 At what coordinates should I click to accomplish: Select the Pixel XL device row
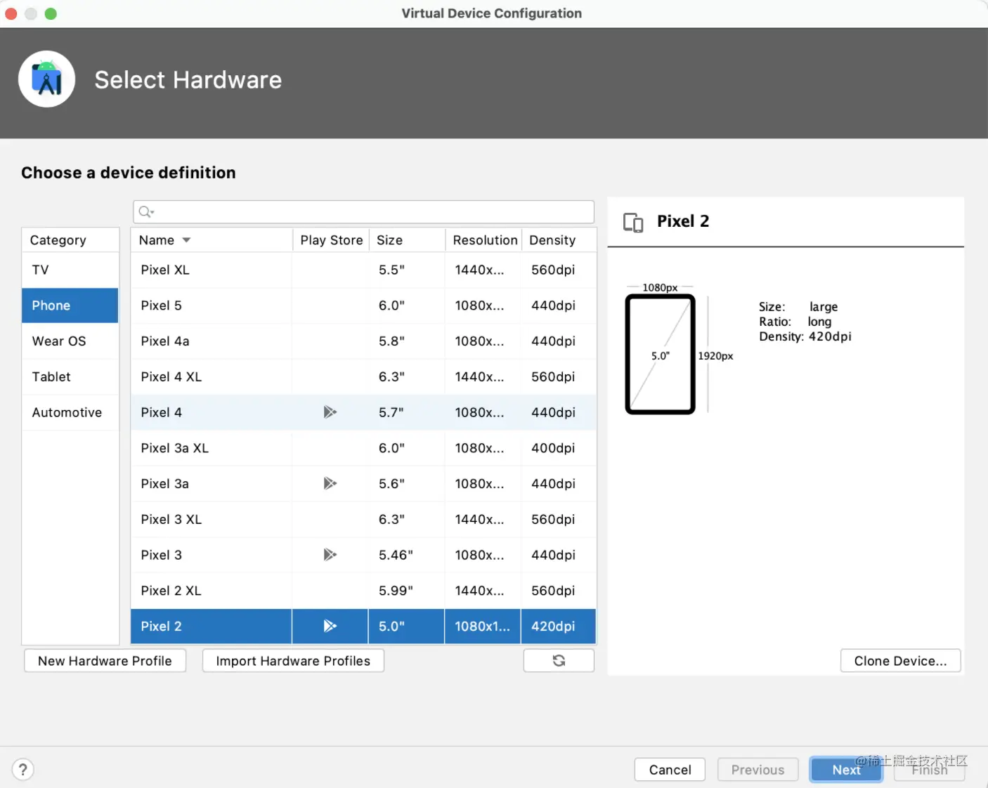point(363,270)
